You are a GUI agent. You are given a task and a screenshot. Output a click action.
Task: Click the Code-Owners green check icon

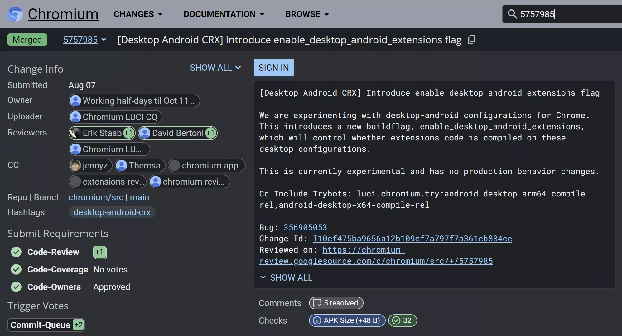tap(16, 287)
